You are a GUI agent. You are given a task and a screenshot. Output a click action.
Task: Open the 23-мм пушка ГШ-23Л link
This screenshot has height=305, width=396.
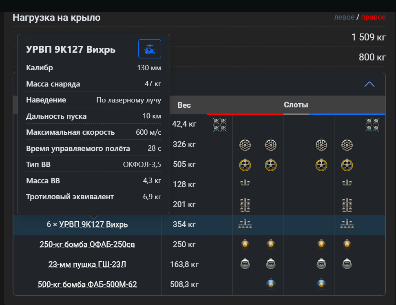[87, 264]
